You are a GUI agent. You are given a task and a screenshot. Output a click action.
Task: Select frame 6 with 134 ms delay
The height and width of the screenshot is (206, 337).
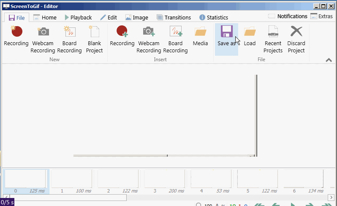(304, 182)
